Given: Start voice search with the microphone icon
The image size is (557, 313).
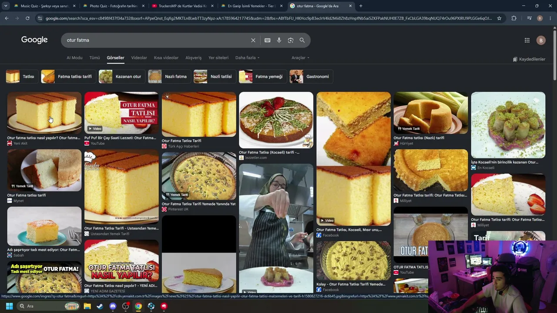Looking at the screenshot, I should [x=279, y=40].
